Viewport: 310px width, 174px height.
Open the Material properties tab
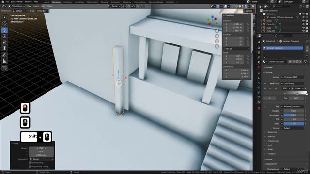pos(259,102)
